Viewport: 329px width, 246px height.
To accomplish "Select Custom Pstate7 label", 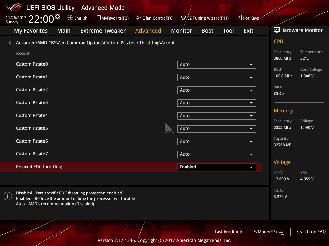I will pyautogui.click(x=32, y=154).
